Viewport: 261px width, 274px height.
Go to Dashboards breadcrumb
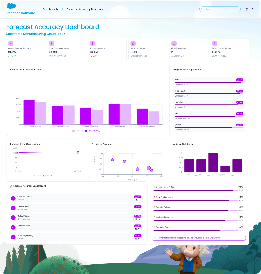[x=50, y=9]
